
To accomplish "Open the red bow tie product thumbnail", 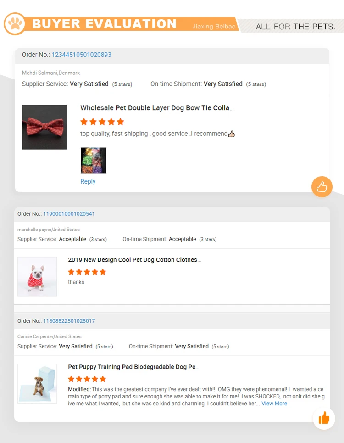I will pos(45,127).
